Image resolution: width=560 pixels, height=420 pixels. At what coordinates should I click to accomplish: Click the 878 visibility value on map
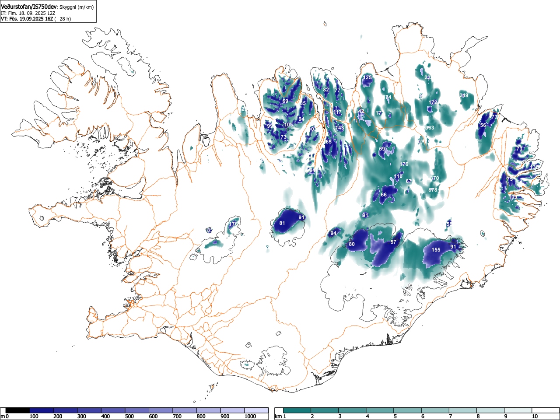433,190
